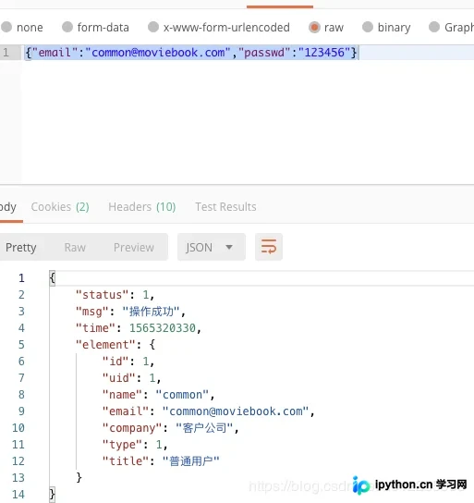Choose x-www-form-urlencoded body type
Image resolution: width=474 pixels, height=503 pixels.
click(x=153, y=27)
